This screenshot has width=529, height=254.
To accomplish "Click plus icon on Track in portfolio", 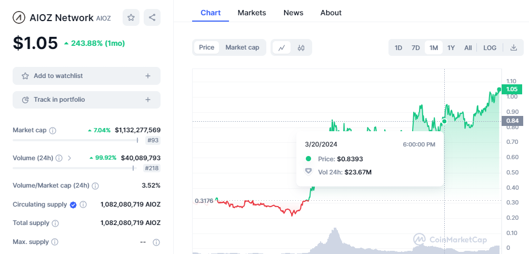I will click(x=148, y=100).
